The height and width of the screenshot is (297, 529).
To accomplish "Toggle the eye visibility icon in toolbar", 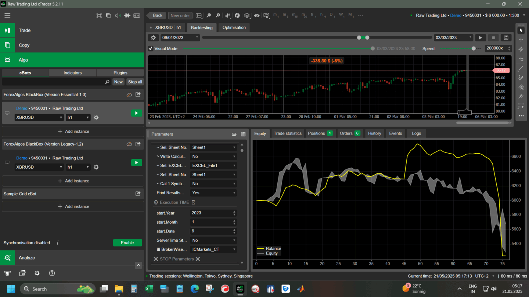I will pos(256,15).
